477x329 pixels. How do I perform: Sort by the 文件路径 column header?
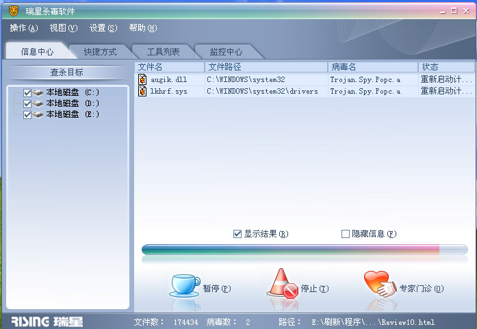click(266, 67)
